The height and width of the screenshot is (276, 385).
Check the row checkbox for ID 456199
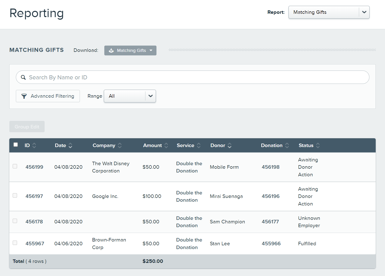tap(15, 166)
